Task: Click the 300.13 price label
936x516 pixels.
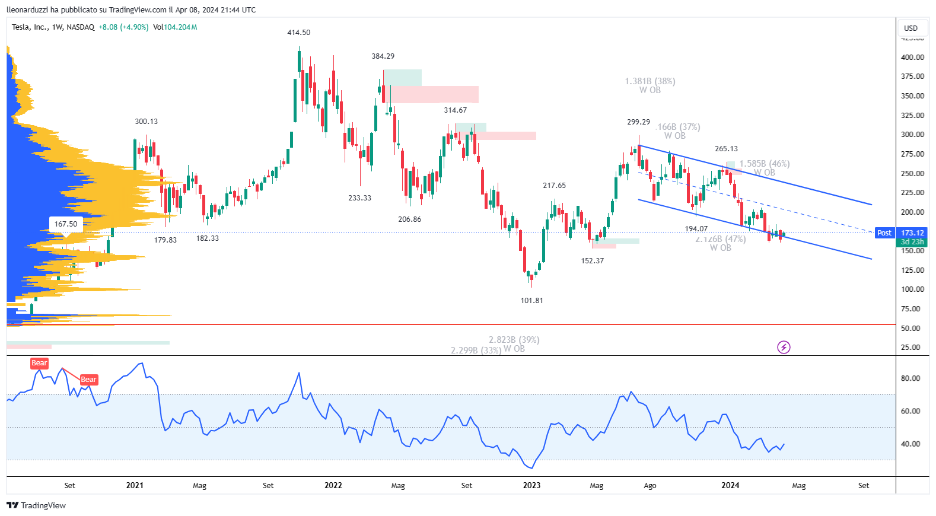Action: point(147,122)
